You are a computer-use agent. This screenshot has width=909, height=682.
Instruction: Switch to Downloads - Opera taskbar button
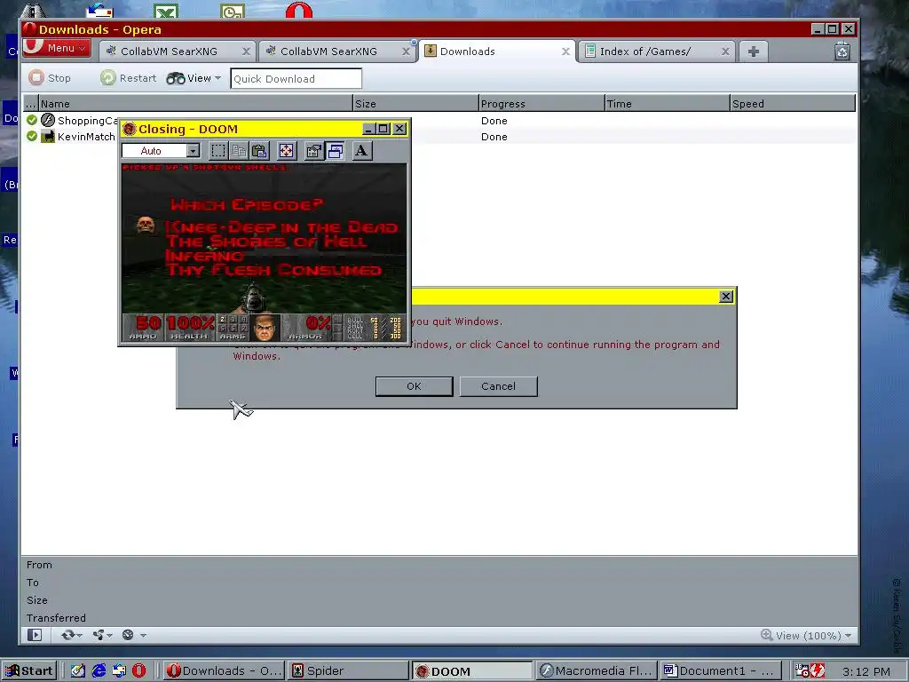point(225,671)
